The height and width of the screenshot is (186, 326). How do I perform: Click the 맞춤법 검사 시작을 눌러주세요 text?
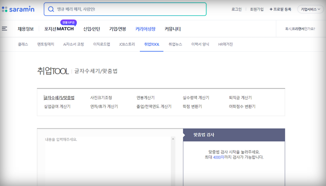[234, 152]
